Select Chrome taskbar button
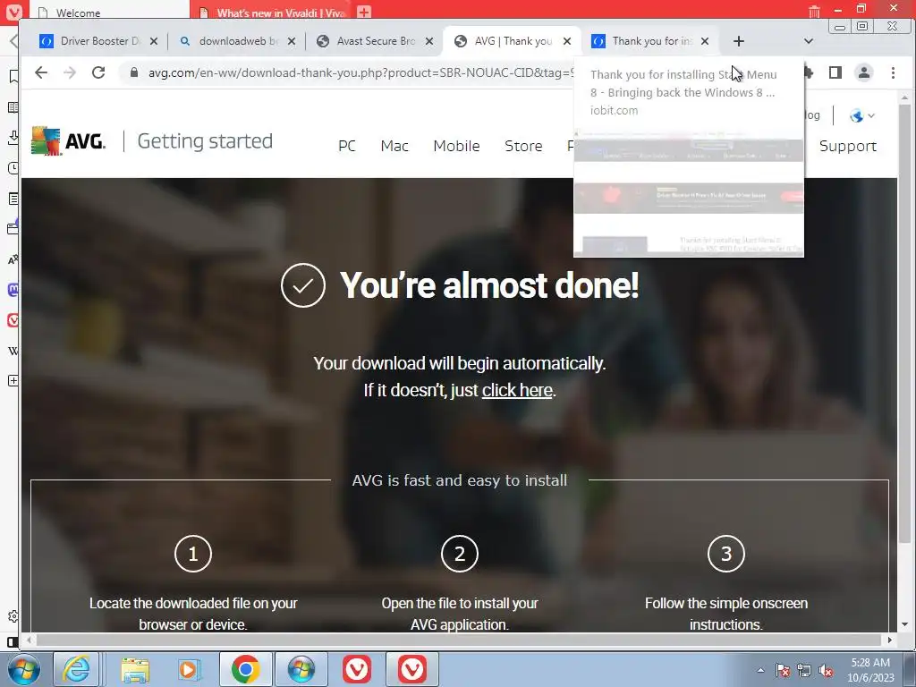The image size is (916, 687). coord(245,669)
